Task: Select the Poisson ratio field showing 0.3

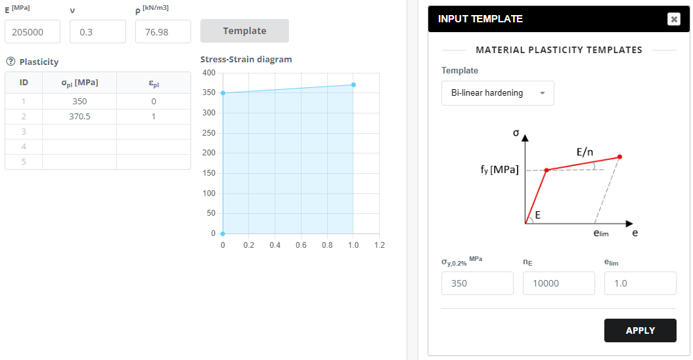Action: coord(98,31)
